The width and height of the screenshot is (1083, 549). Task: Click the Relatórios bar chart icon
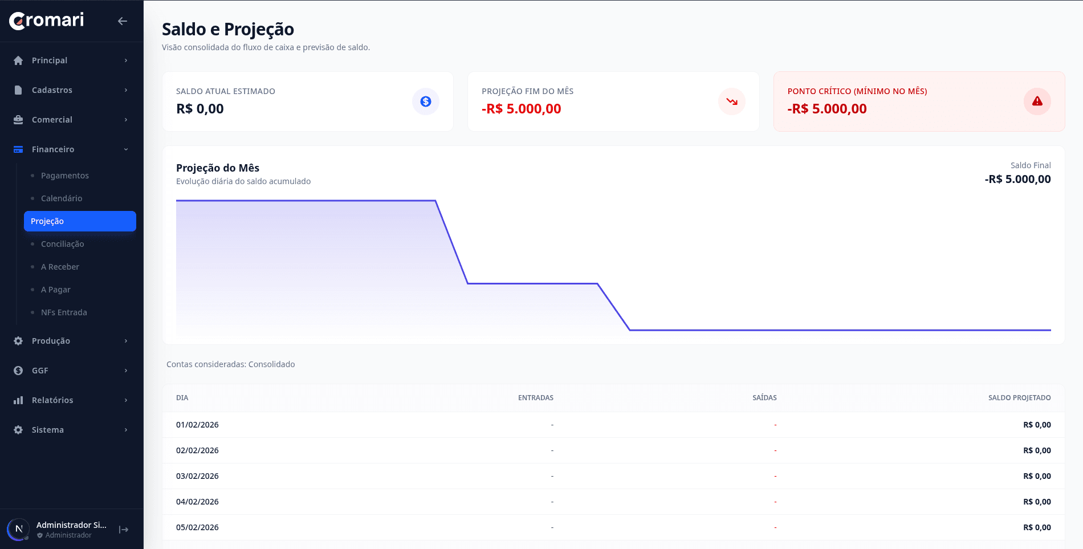pos(18,400)
